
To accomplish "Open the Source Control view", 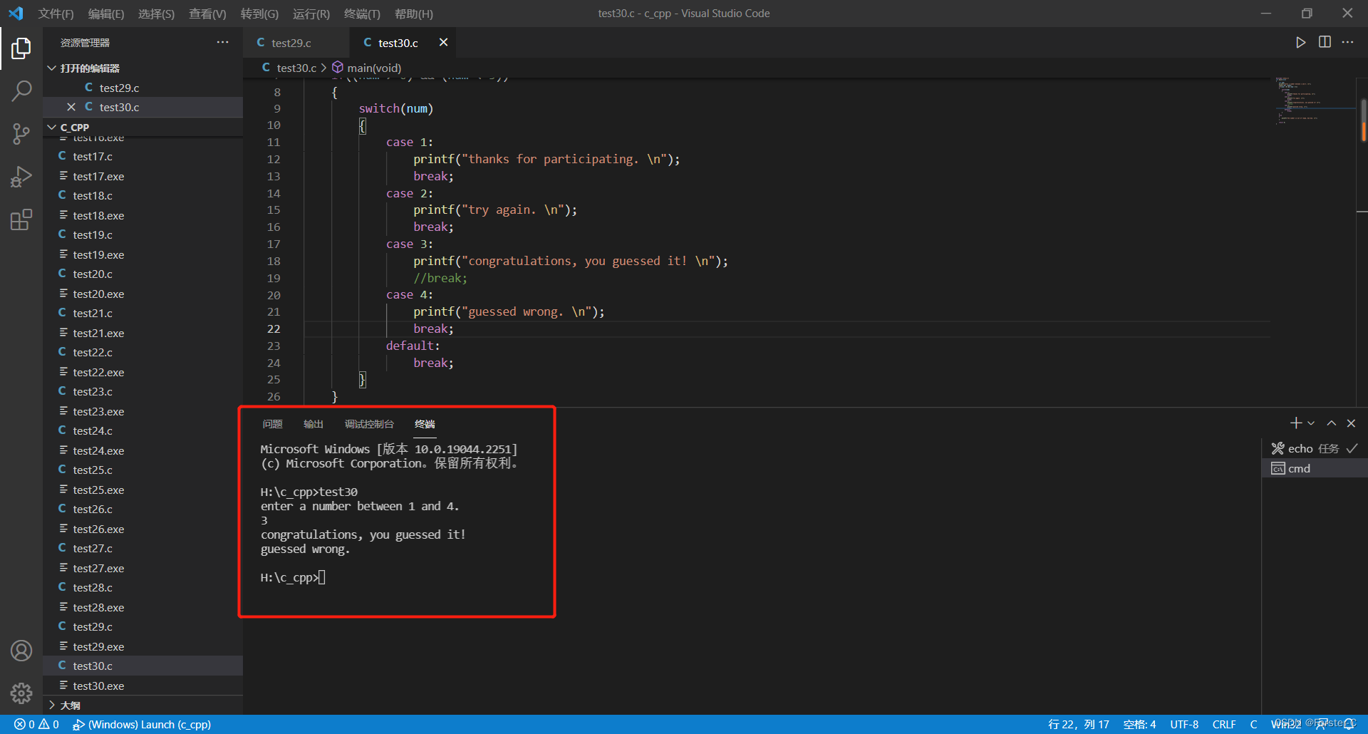I will 21,133.
